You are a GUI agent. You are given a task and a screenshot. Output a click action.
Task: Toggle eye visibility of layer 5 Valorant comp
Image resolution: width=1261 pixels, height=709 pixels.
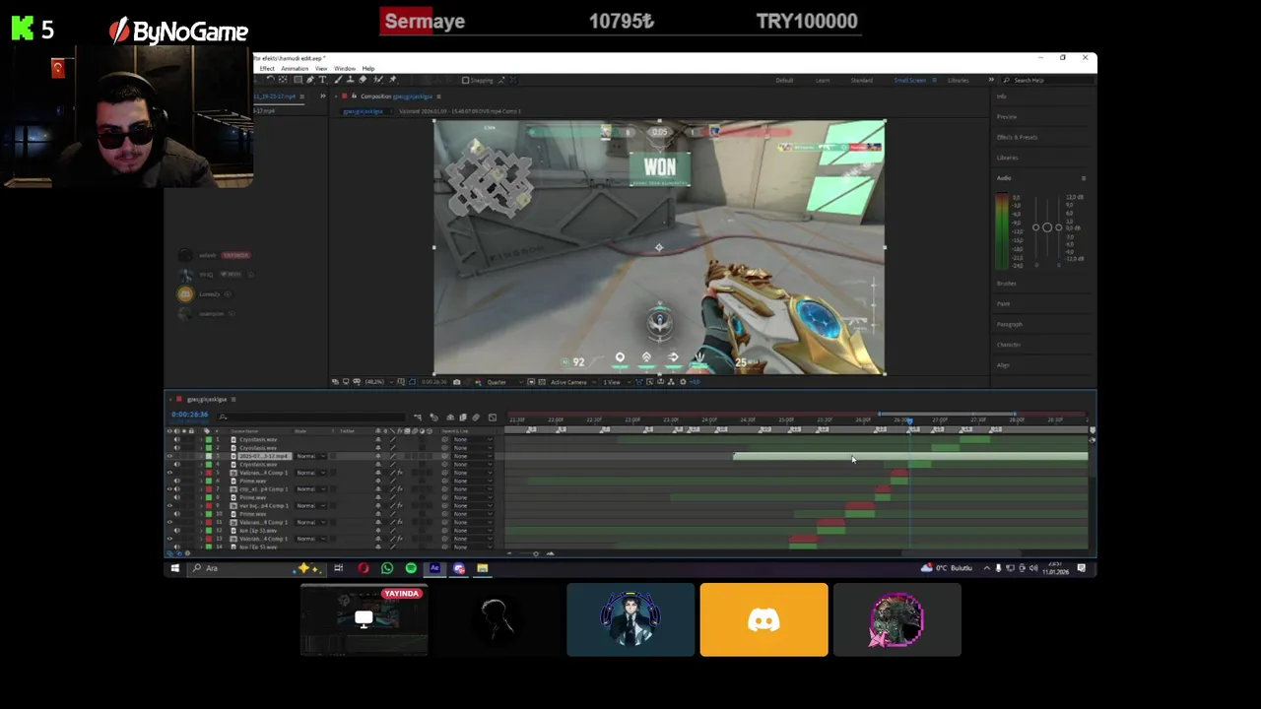[x=169, y=473]
